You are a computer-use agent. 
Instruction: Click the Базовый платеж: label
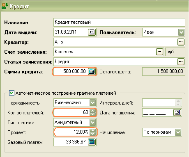(25, 142)
